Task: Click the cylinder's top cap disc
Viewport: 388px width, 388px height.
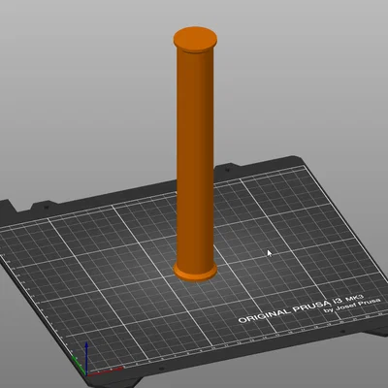Action: tap(195, 39)
